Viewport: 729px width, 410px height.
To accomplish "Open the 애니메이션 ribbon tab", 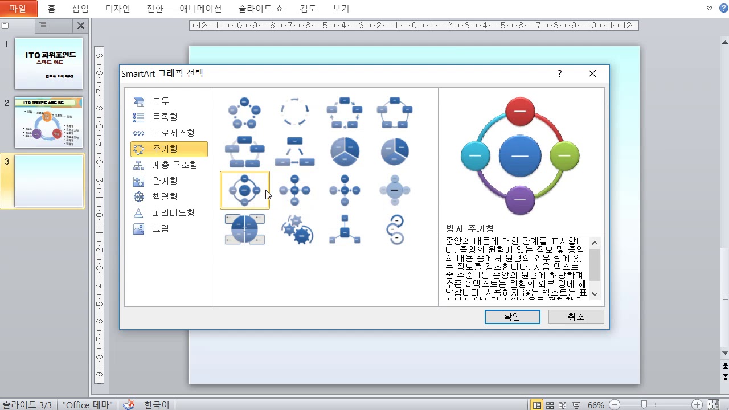I will pos(200,9).
